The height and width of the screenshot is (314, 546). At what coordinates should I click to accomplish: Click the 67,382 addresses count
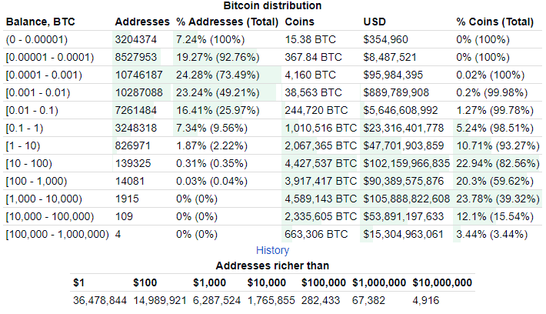pos(368,300)
